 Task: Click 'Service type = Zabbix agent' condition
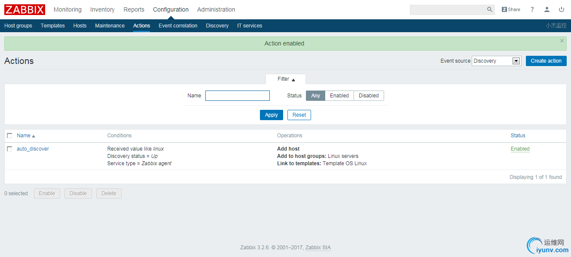(139, 163)
